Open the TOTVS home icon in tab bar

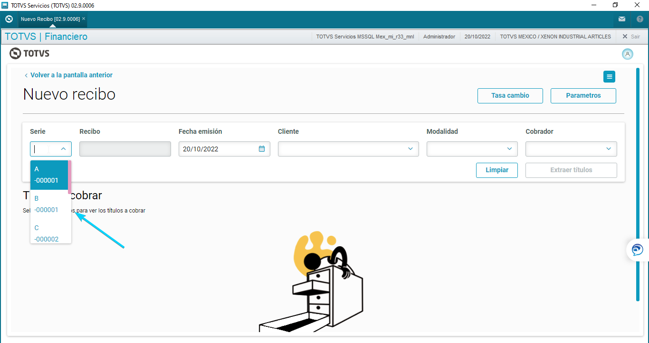pos(9,19)
